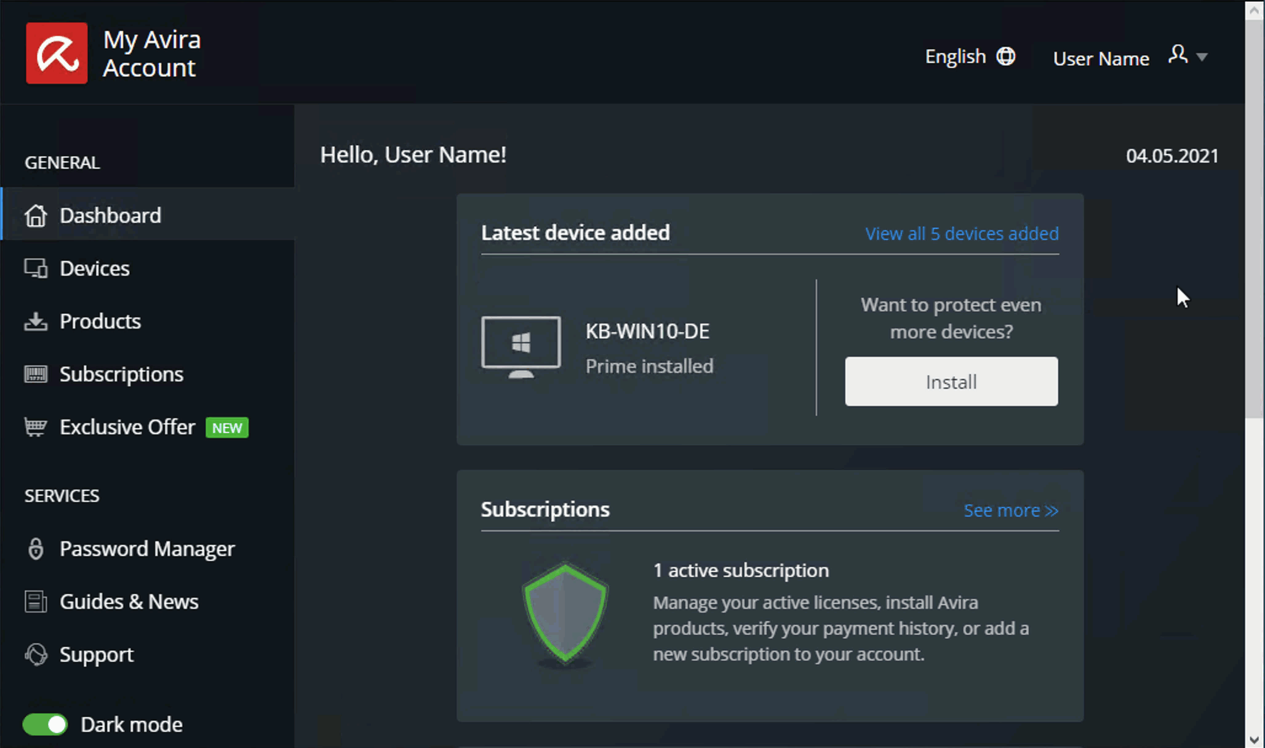
Task: Click the See more subscriptions link
Action: click(1011, 511)
